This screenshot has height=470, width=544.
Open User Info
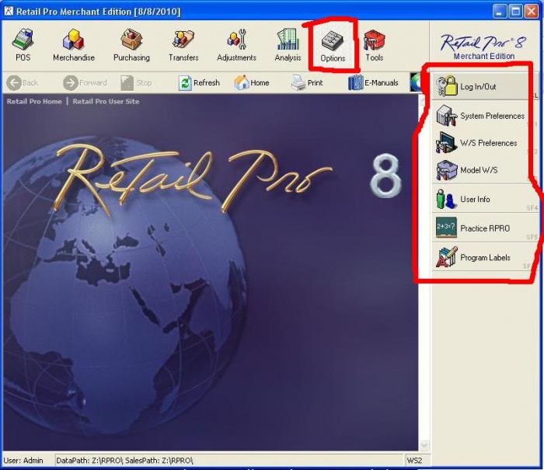pos(485,199)
